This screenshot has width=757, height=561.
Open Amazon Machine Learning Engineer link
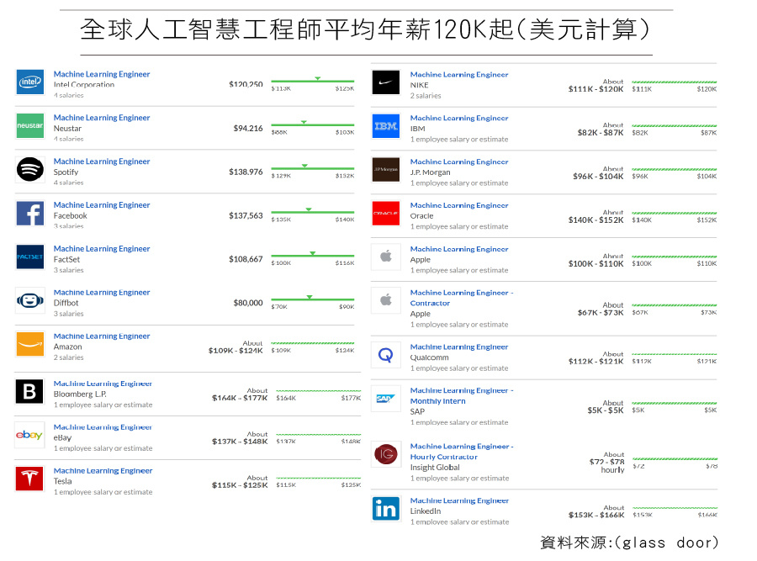102,336
